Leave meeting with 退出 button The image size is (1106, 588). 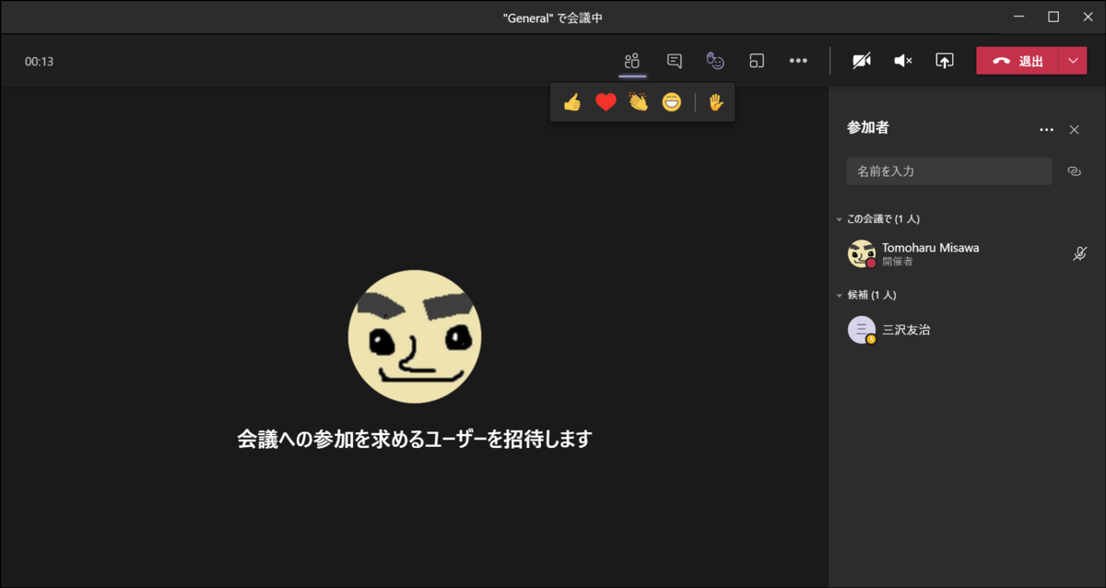(1018, 61)
